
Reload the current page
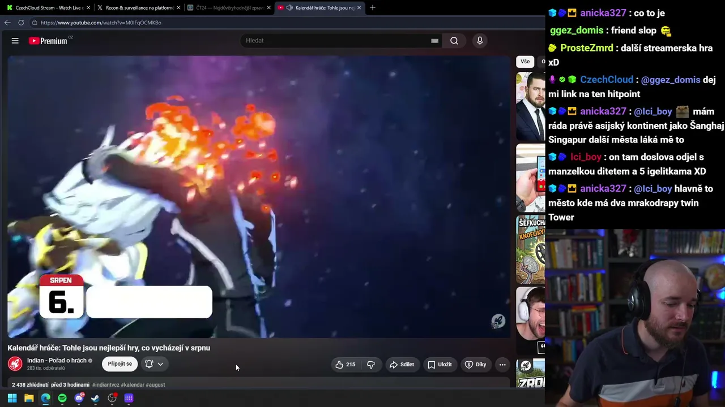click(x=21, y=23)
